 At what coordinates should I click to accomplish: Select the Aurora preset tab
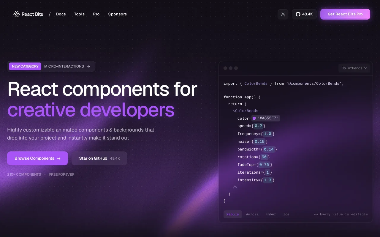point(252,214)
